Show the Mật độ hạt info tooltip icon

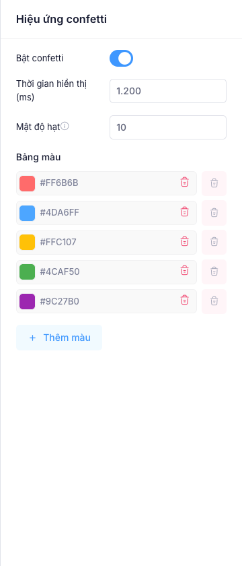click(65, 126)
